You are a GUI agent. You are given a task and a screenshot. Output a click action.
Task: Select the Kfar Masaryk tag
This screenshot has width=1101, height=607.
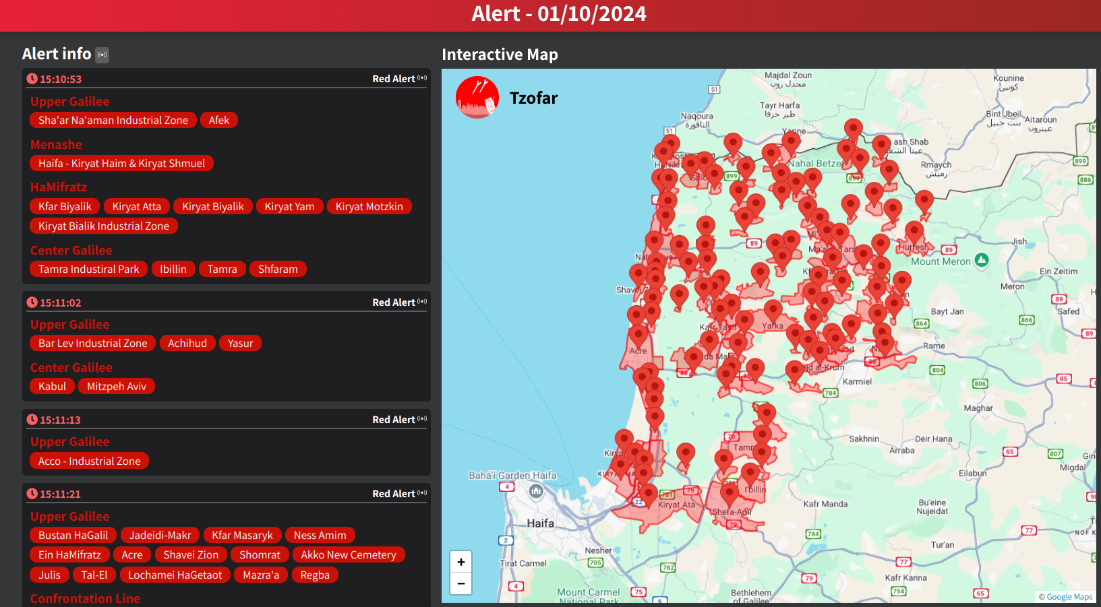[x=243, y=535]
